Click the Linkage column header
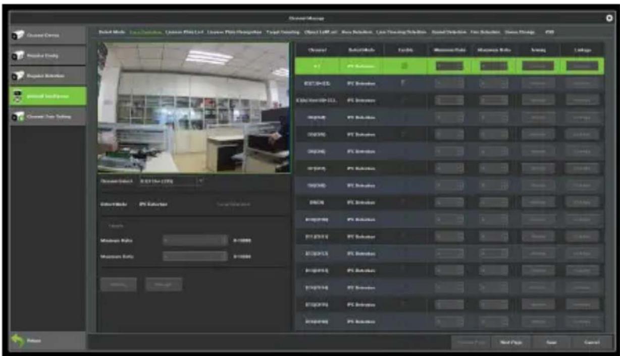Image resolution: width=620 pixels, height=356 pixels. [x=582, y=49]
